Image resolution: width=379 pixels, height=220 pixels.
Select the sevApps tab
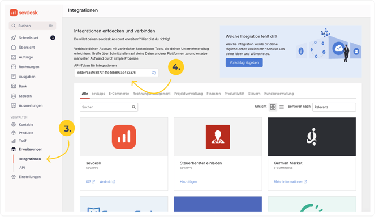coord(98,94)
